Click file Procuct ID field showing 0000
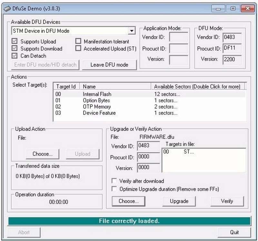Image resolution: width=258 pixels, height=241 pixels. coord(148,157)
